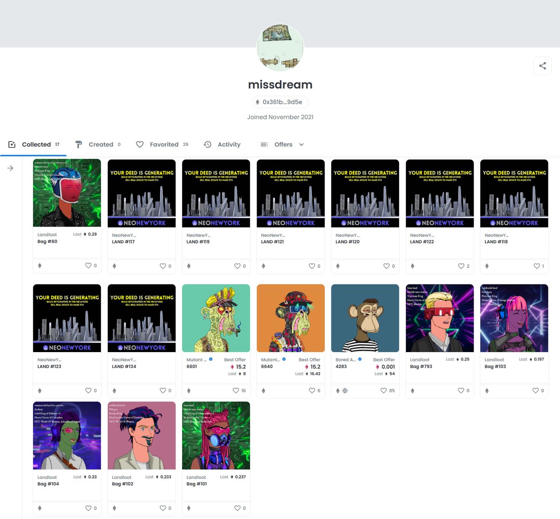Click Ethereum chain icon on Bag #101
This screenshot has height=519, width=560.
click(x=189, y=508)
